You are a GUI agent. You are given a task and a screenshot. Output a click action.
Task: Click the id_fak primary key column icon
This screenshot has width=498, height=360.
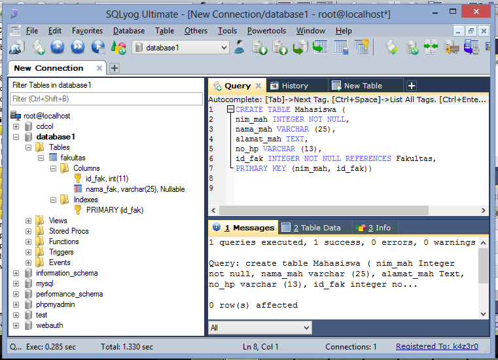pyautogui.click(x=78, y=179)
